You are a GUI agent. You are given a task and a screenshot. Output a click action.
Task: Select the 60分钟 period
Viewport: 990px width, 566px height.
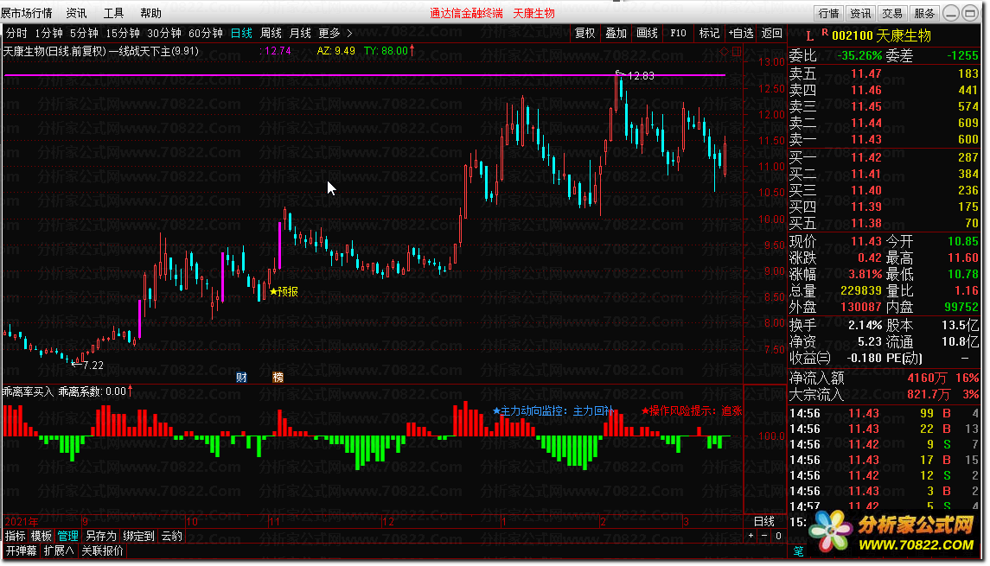click(x=206, y=34)
